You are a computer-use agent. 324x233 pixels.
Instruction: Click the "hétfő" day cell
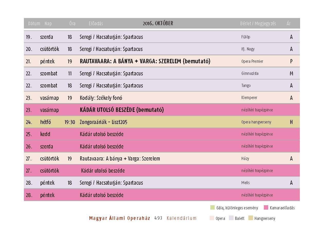tap(46, 122)
